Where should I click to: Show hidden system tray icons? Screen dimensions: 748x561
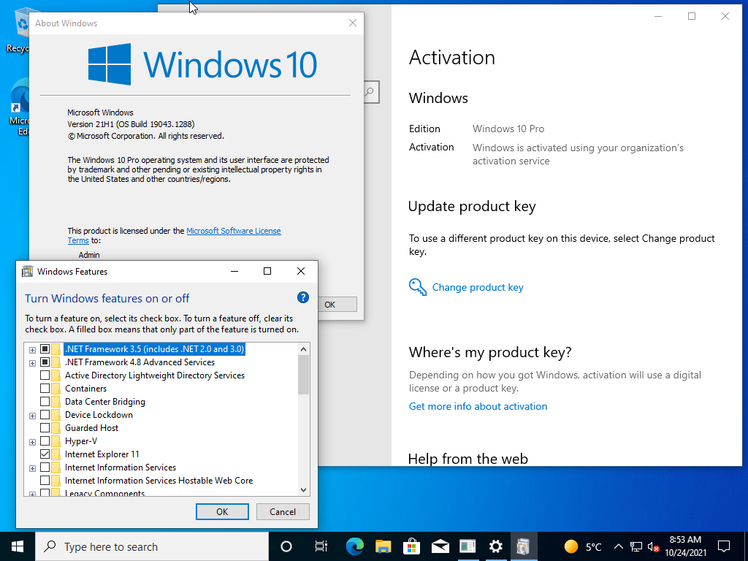618,546
